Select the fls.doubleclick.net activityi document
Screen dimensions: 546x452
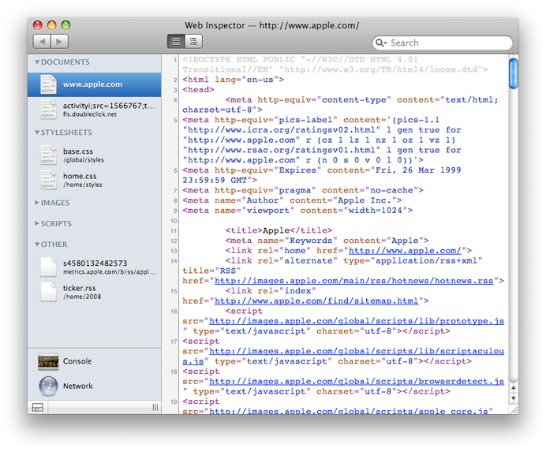[95, 110]
